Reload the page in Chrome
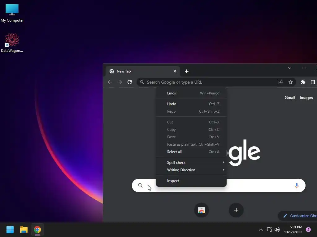This screenshot has height=237, width=317. [130, 82]
